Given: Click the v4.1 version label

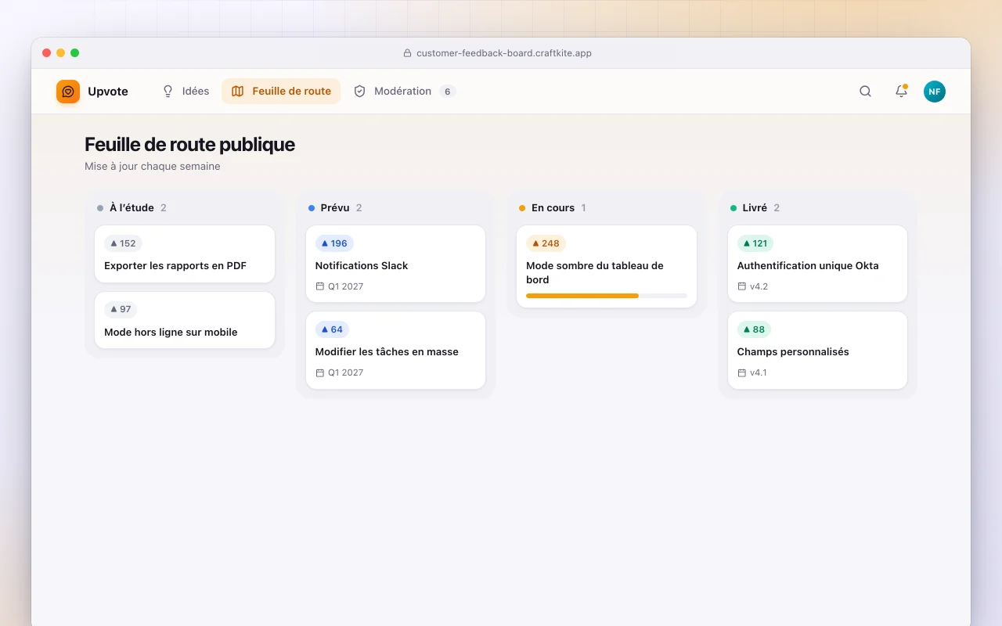Looking at the screenshot, I should (x=759, y=372).
